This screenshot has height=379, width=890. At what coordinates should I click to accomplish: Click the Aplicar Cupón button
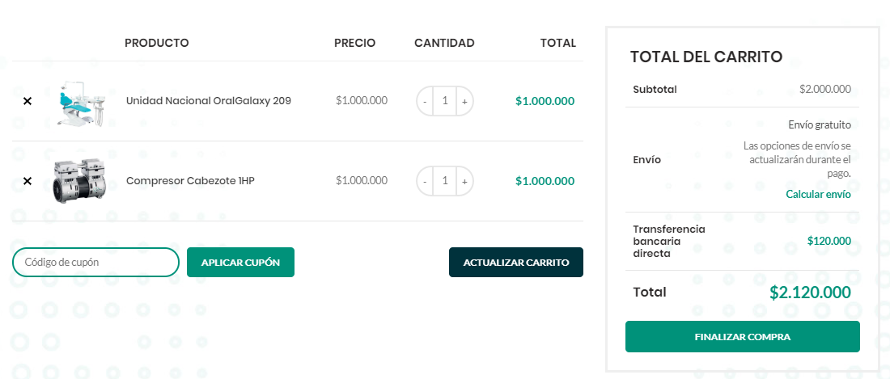(x=240, y=263)
